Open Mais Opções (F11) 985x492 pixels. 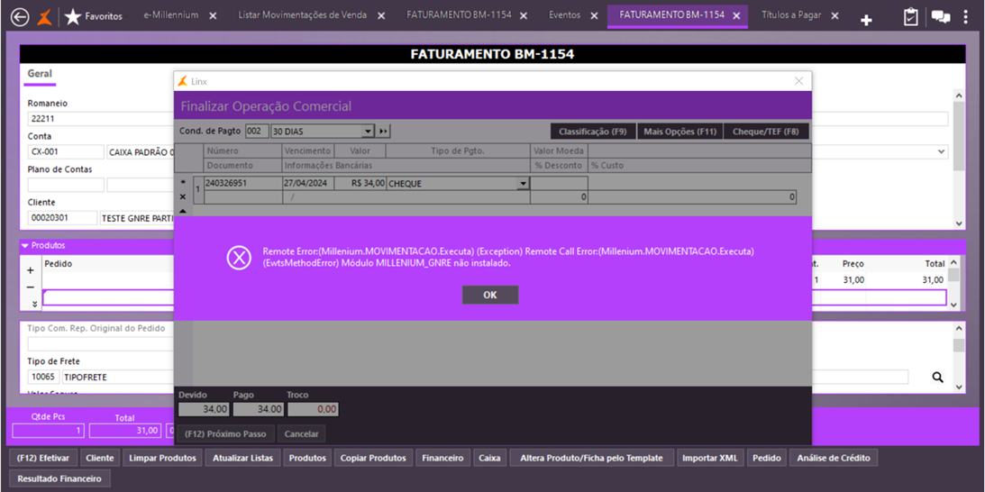pos(680,132)
